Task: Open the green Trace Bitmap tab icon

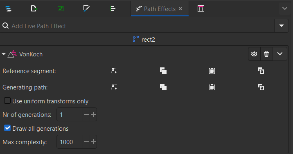Action: 61,9
